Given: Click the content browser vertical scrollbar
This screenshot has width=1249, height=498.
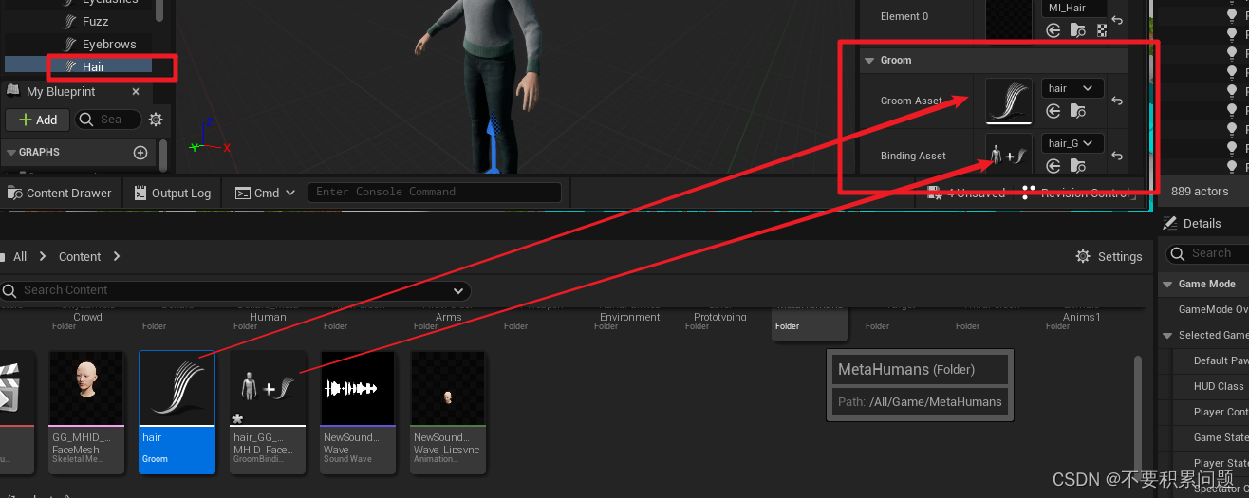Looking at the screenshot, I should 1137,413.
